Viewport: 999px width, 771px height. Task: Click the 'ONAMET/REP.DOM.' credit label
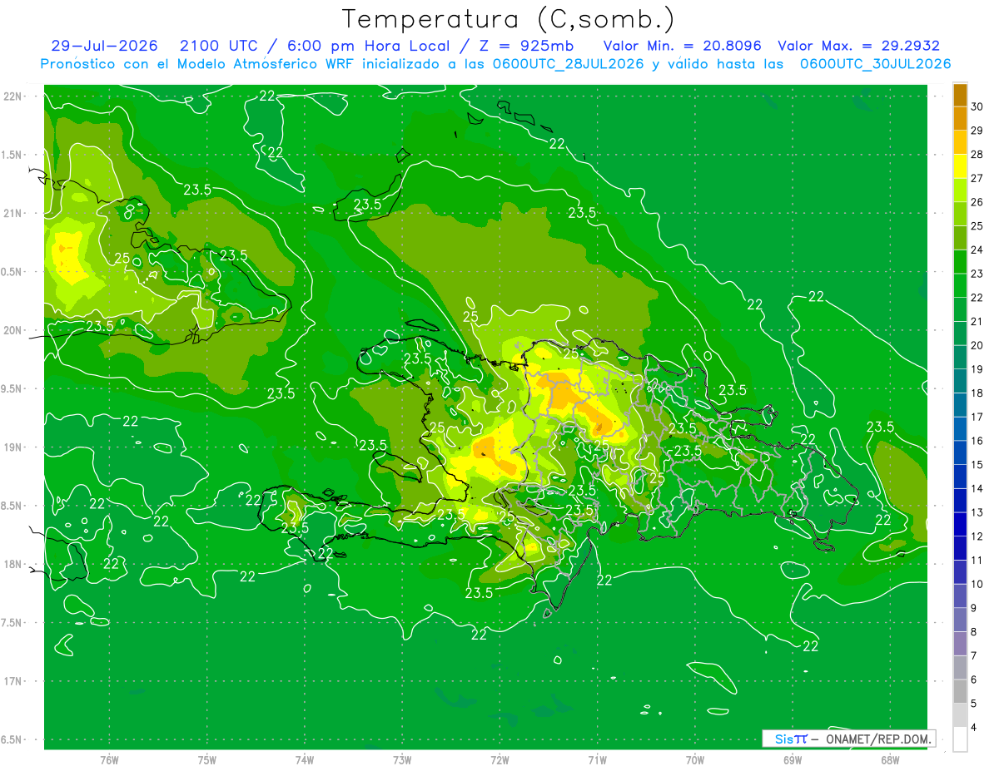tap(879, 739)
